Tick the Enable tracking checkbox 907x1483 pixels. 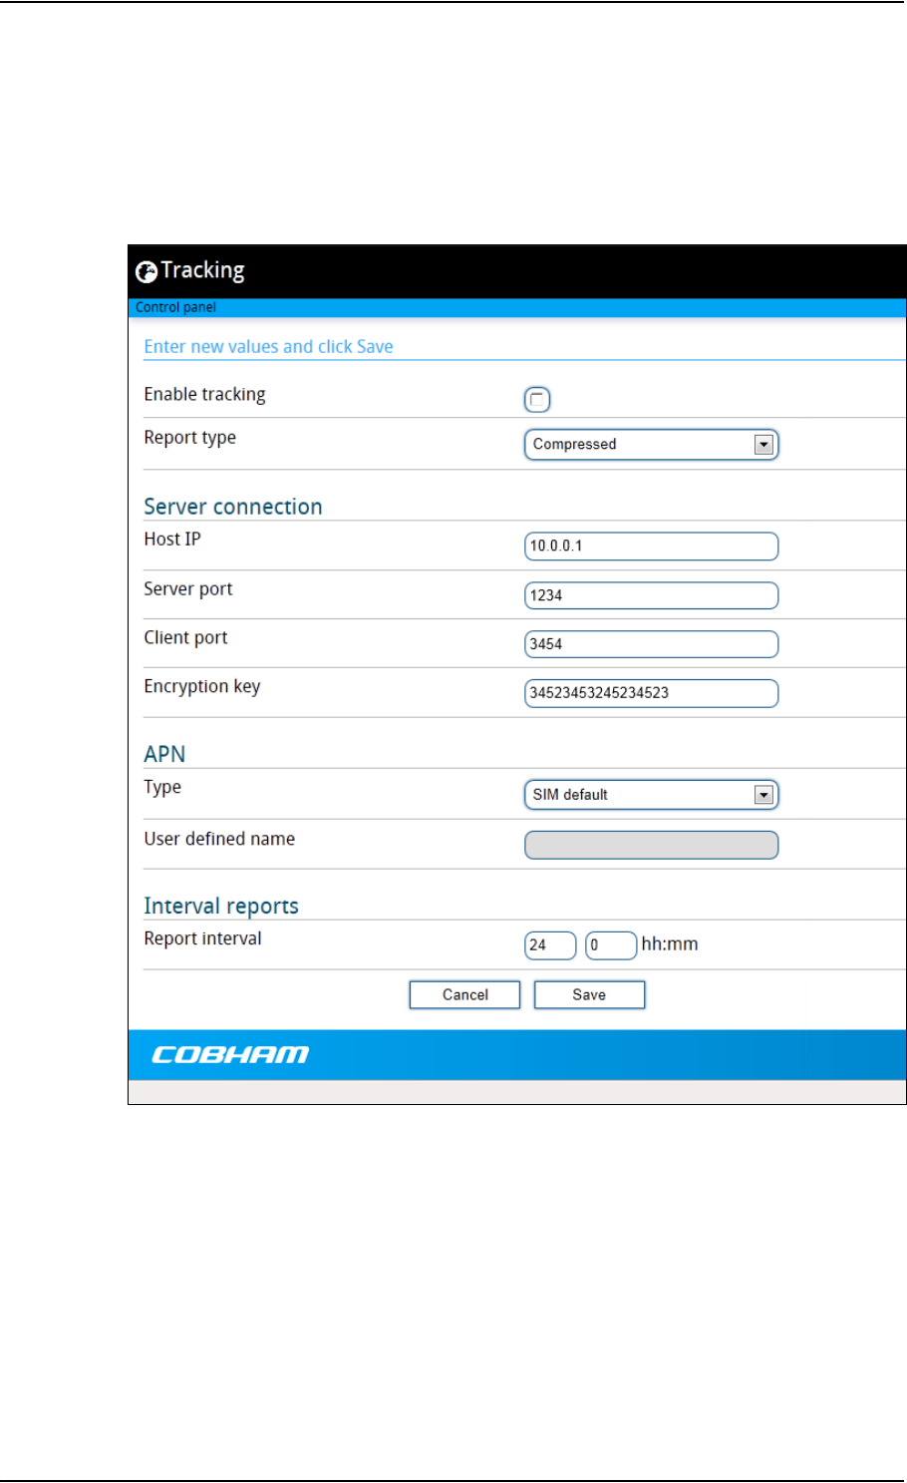(x=537, y=400)
